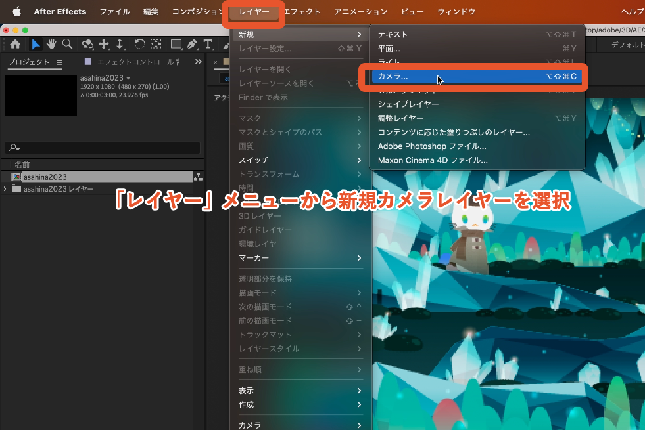
Task: Click the black composition thumbnail preview
Action: click(40, 95)
